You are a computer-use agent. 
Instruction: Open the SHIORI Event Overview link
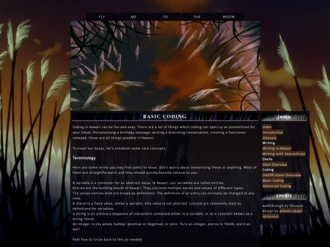pyautogui.click(x=282, y=175)
